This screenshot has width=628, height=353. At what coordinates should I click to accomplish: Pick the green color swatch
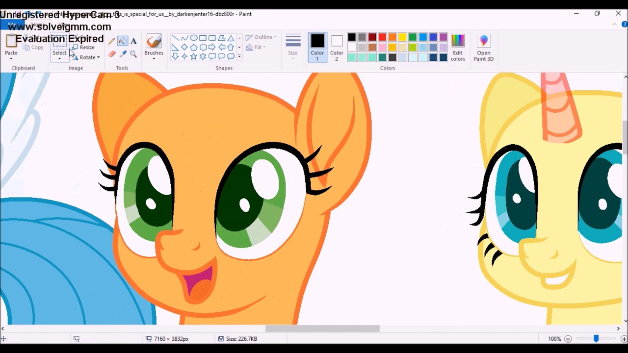(413, 37)
